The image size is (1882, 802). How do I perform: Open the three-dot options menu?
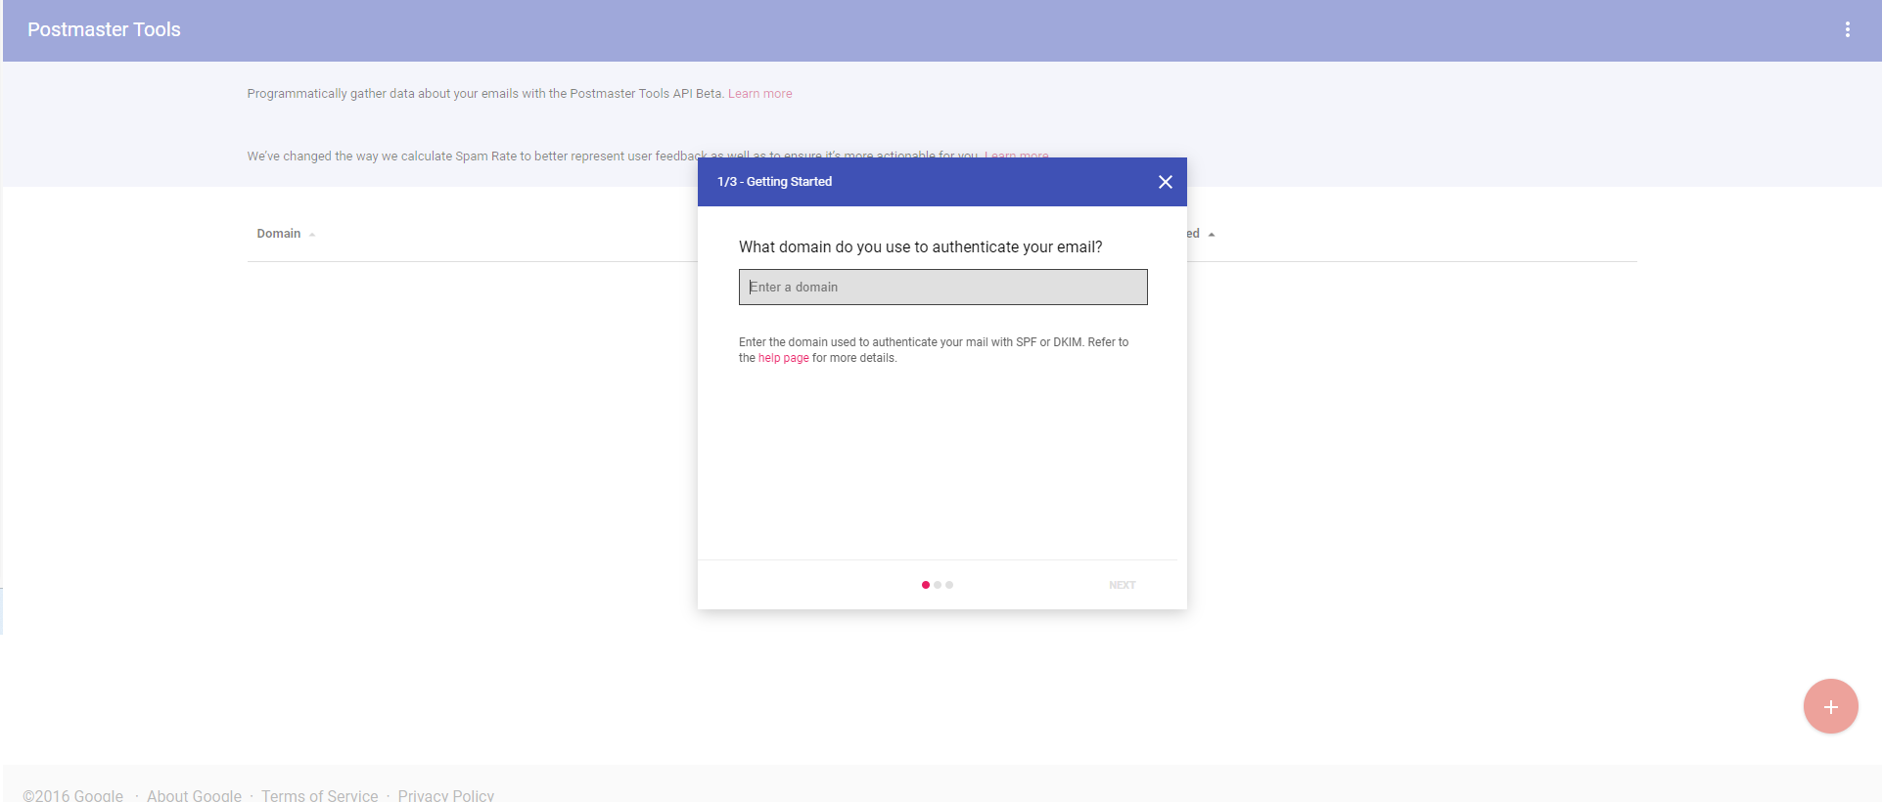(x=1847, y=29)
